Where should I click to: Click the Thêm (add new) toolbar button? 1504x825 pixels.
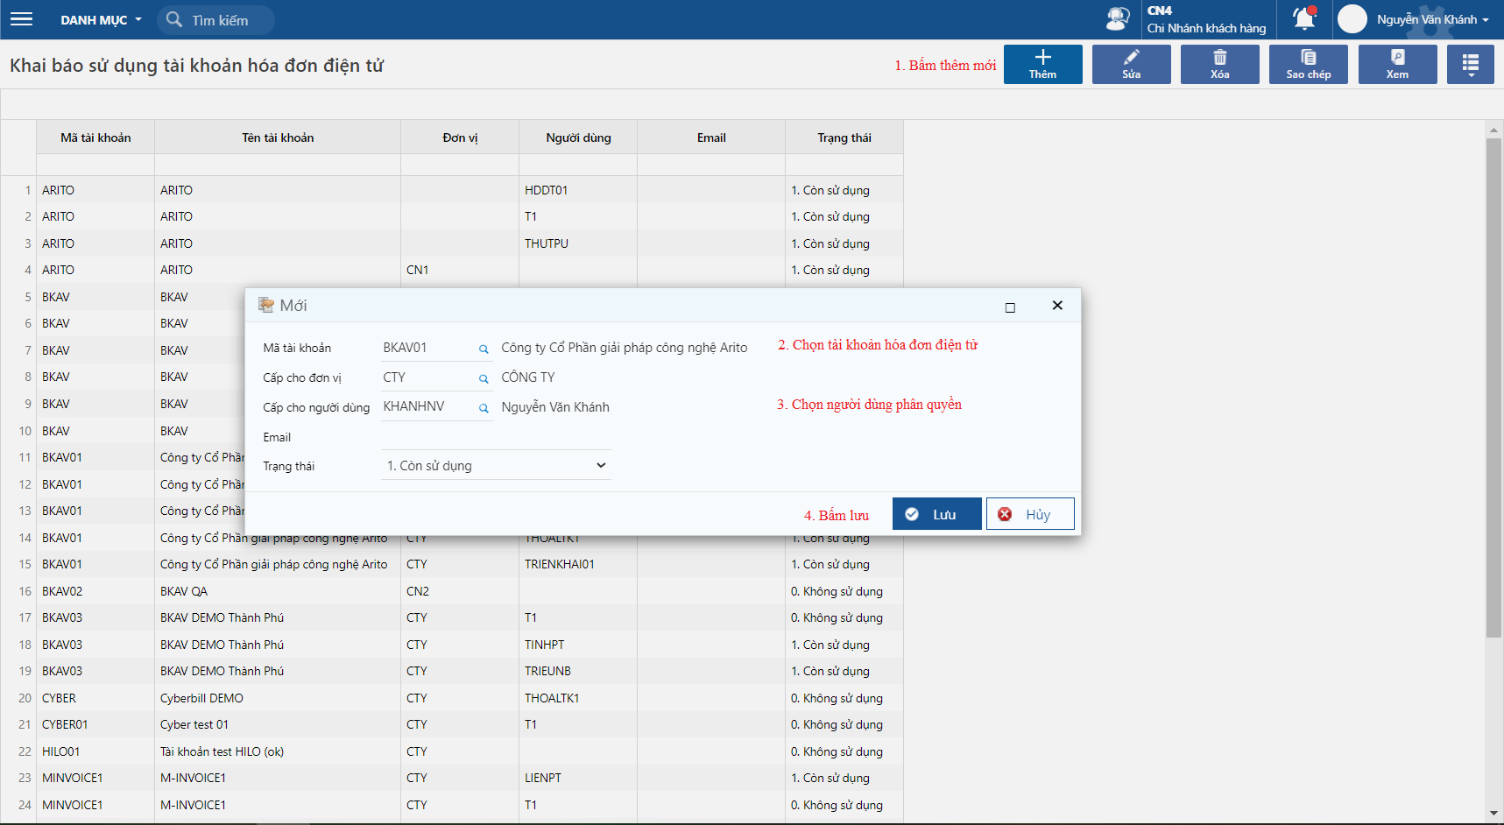1042,65
